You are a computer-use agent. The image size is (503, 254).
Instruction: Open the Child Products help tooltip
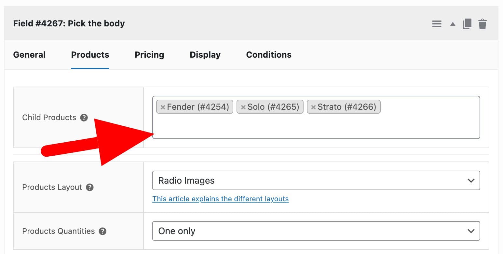coord(84,118)
